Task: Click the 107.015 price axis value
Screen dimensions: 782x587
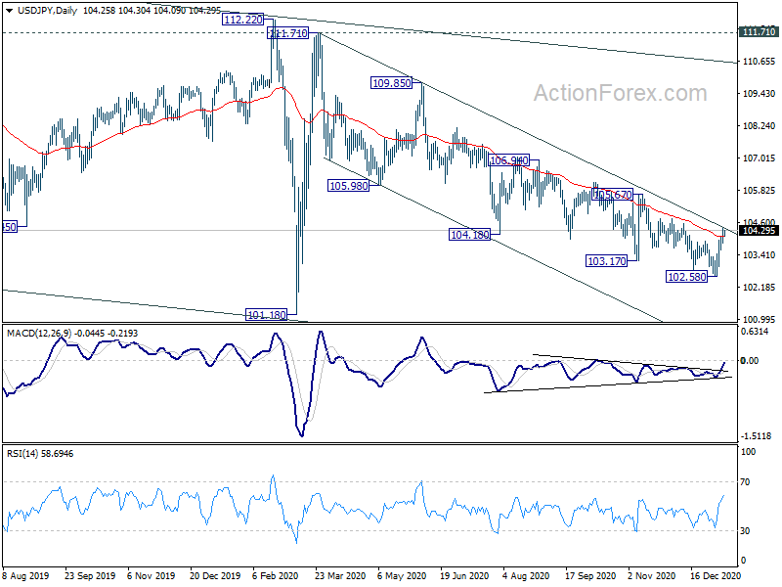Action: tap(760, 158)
